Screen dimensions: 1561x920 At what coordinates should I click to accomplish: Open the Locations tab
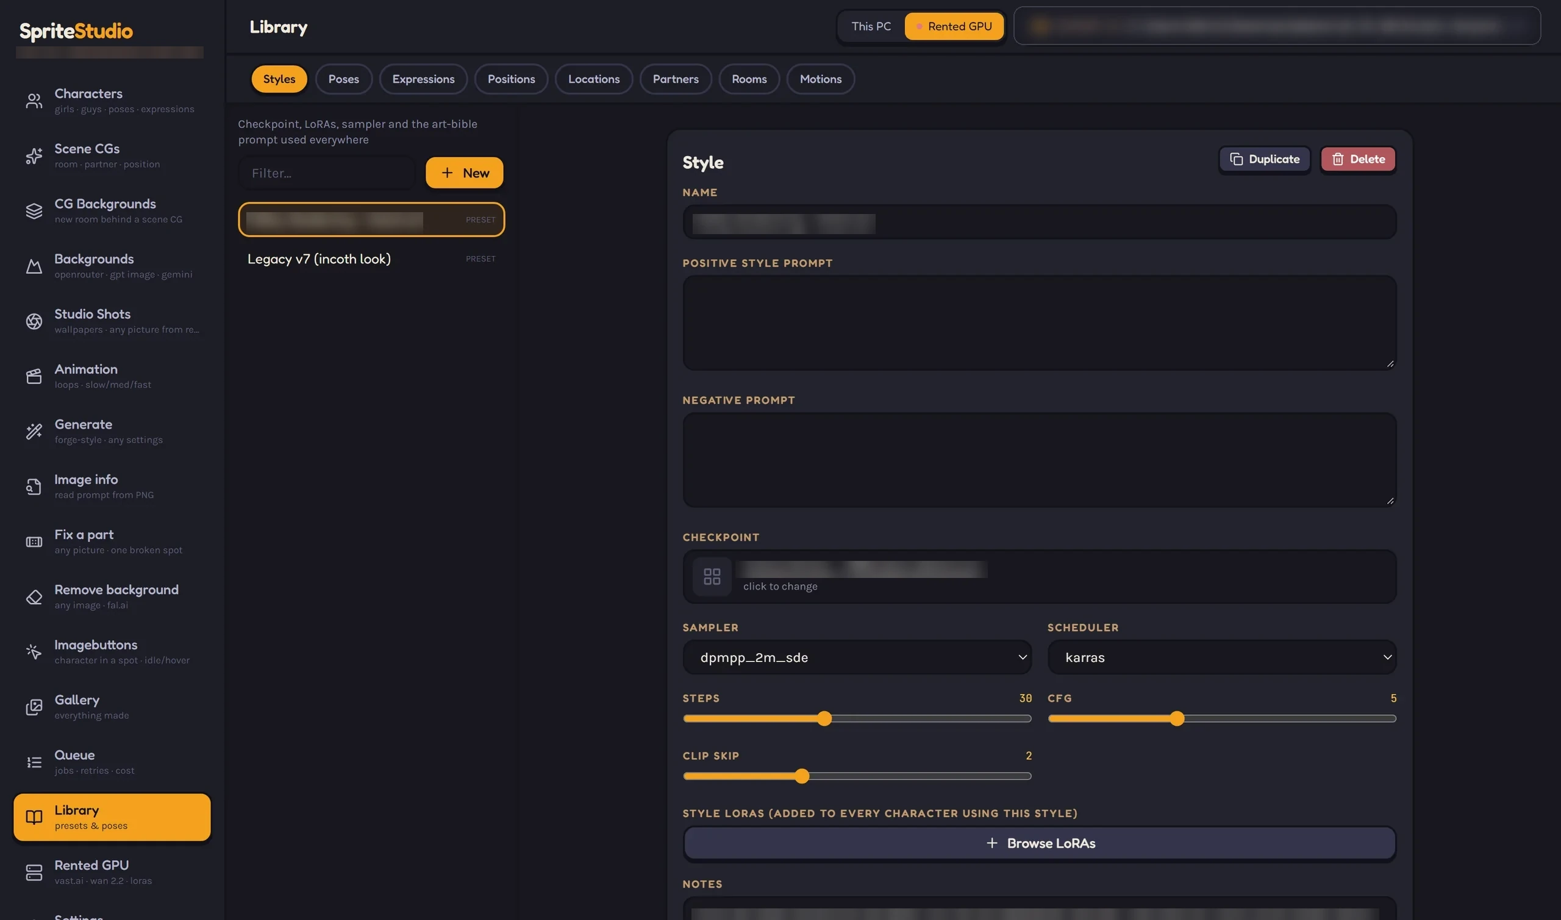[x=594, y=79]
